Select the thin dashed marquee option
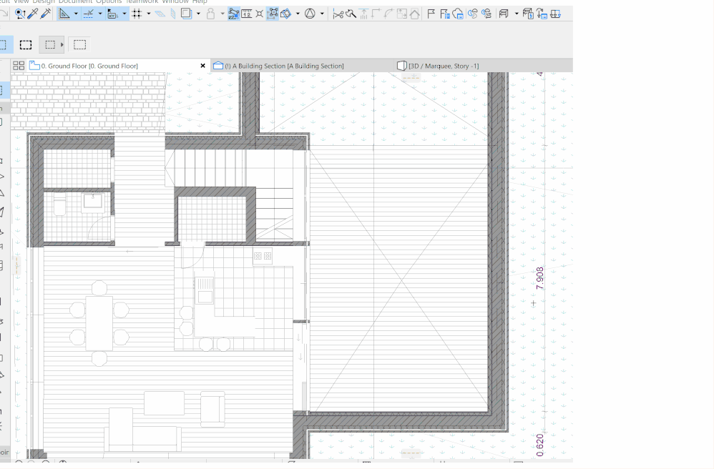This screenshot has width=714, height=469. pyautogui.click(x=79, y=44)
